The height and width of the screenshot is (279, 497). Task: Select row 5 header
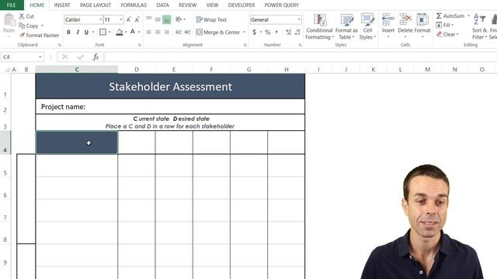pos(5,166)
